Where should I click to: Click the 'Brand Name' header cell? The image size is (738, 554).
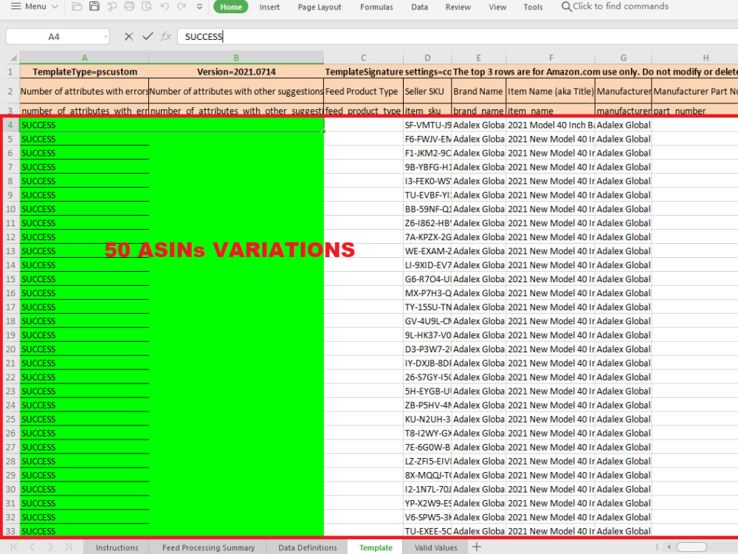[479, 92]
